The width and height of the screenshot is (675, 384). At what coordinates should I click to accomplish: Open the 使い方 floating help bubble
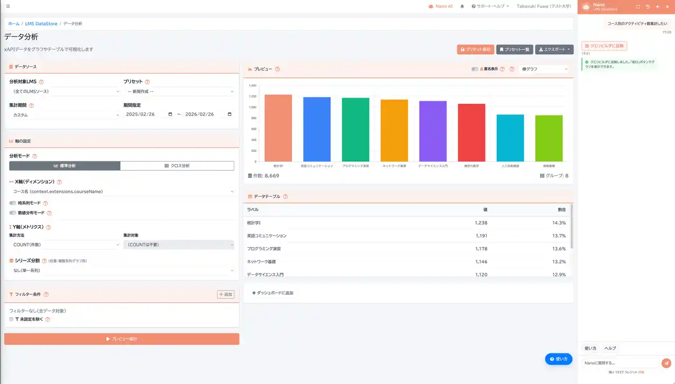(x=558, y=359)
